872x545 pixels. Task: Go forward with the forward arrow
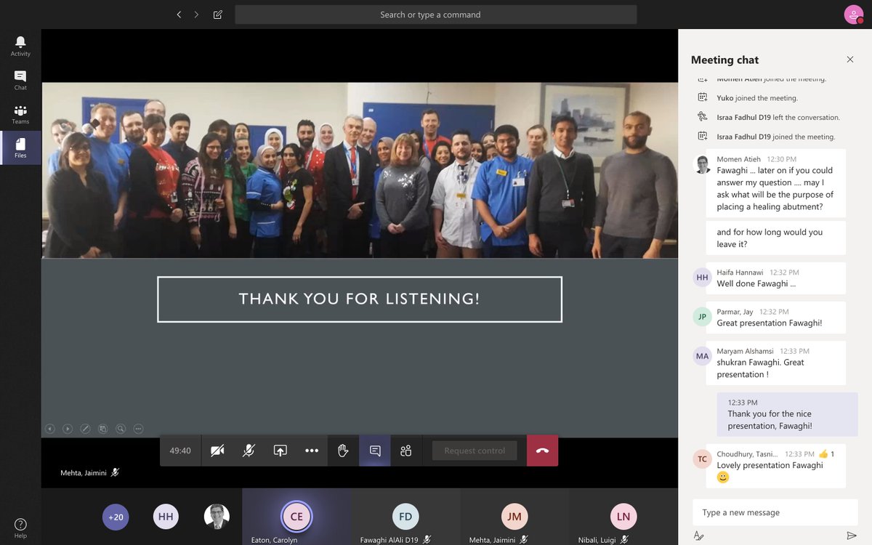coord(196,15)
